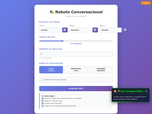Enable the Mostrar tempo checkbox

[42, 80]
